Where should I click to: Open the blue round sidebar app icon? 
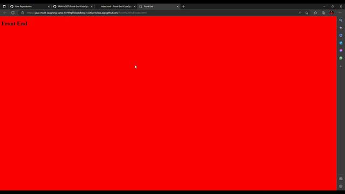(341, 36)
